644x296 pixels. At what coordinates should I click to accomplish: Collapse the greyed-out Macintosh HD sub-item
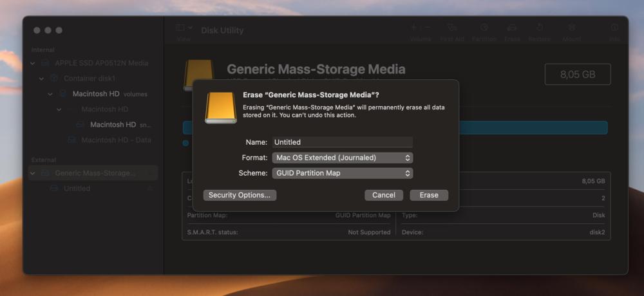point(59,109)
